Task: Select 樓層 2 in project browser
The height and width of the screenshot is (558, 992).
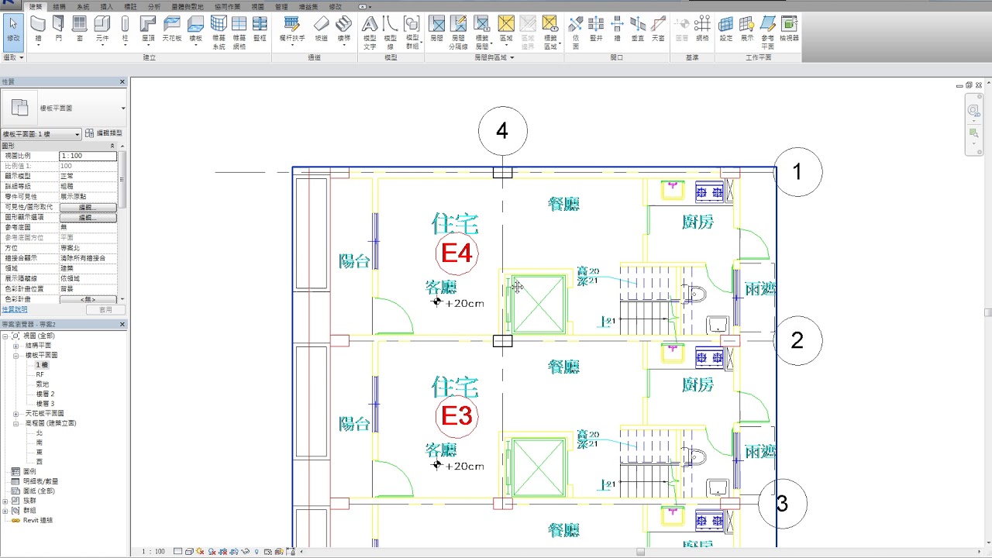Action: 45,394
